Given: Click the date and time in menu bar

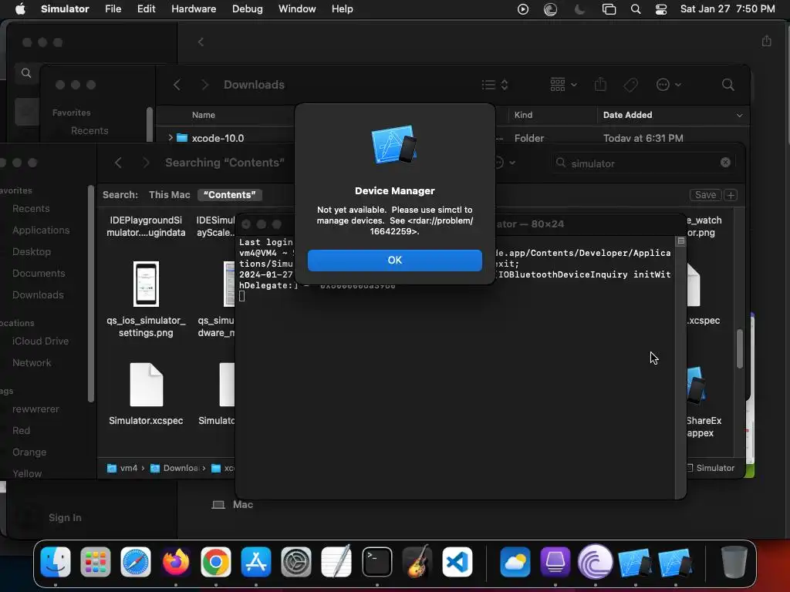Looking at the screenshot, I should (x=728, y=9).
